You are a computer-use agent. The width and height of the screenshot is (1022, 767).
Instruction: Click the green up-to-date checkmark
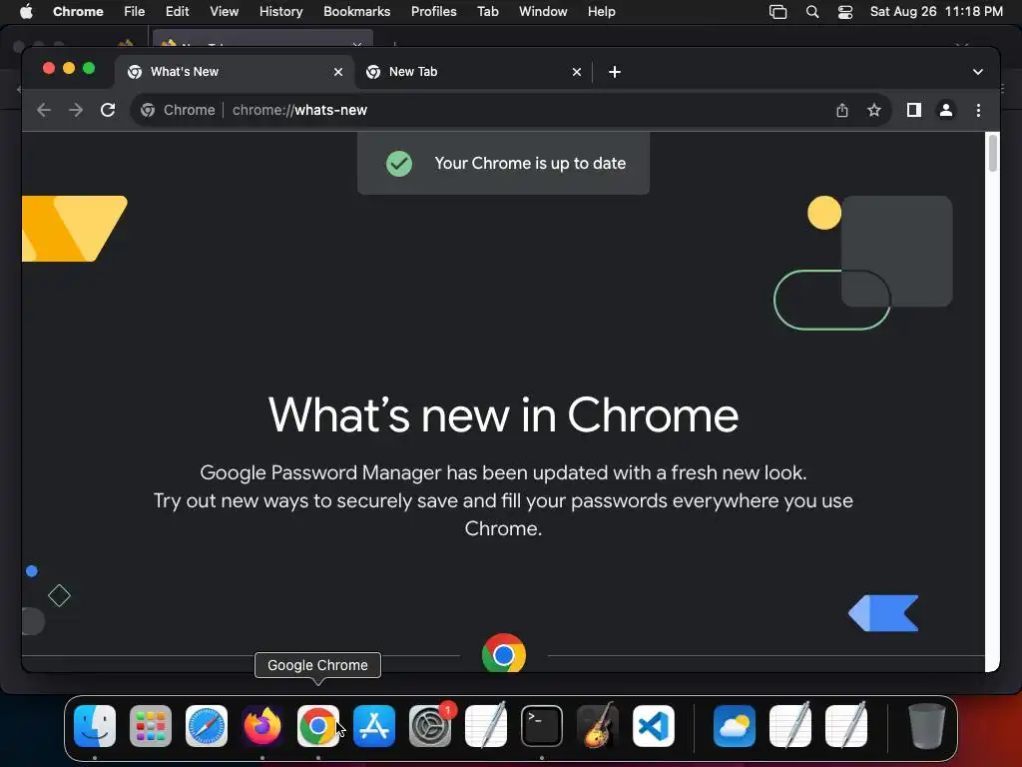pyautogui.click(x=399, y=163)
